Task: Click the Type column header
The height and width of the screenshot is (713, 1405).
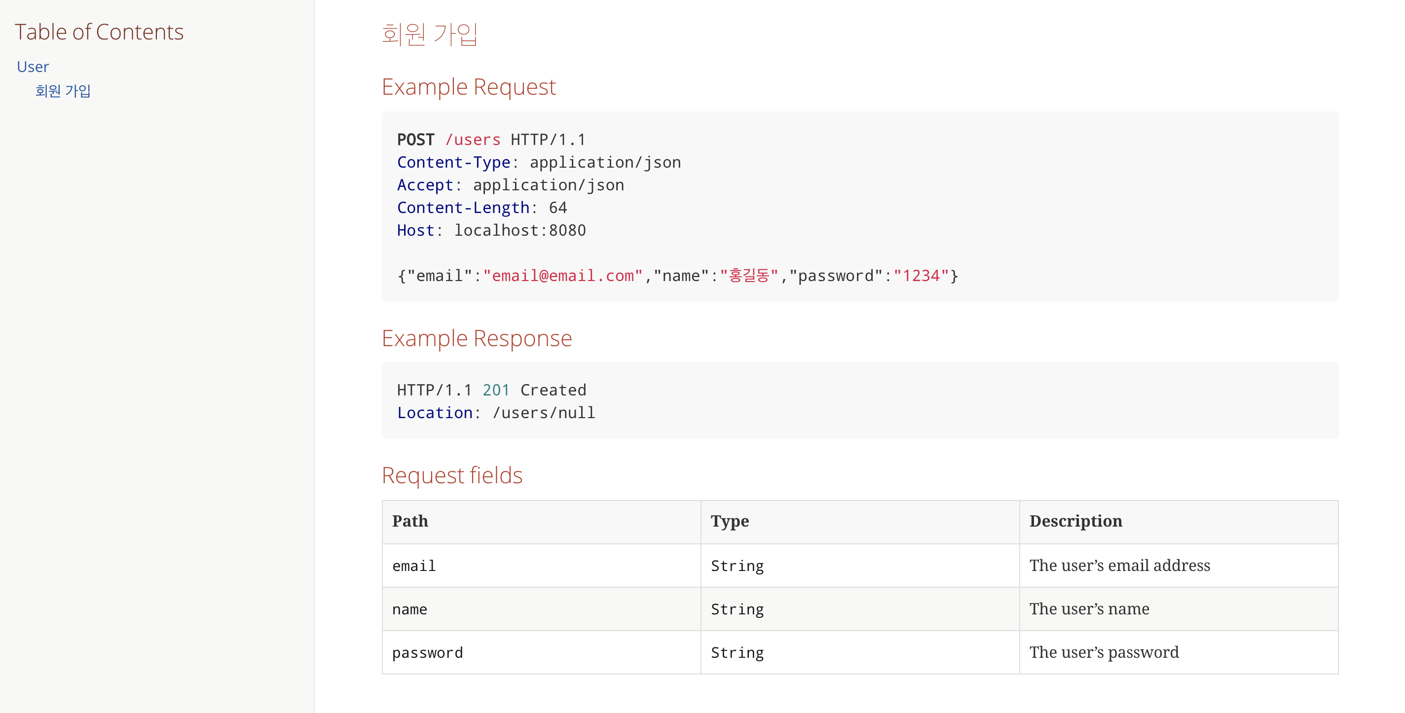Action: (x=729, y=521)
